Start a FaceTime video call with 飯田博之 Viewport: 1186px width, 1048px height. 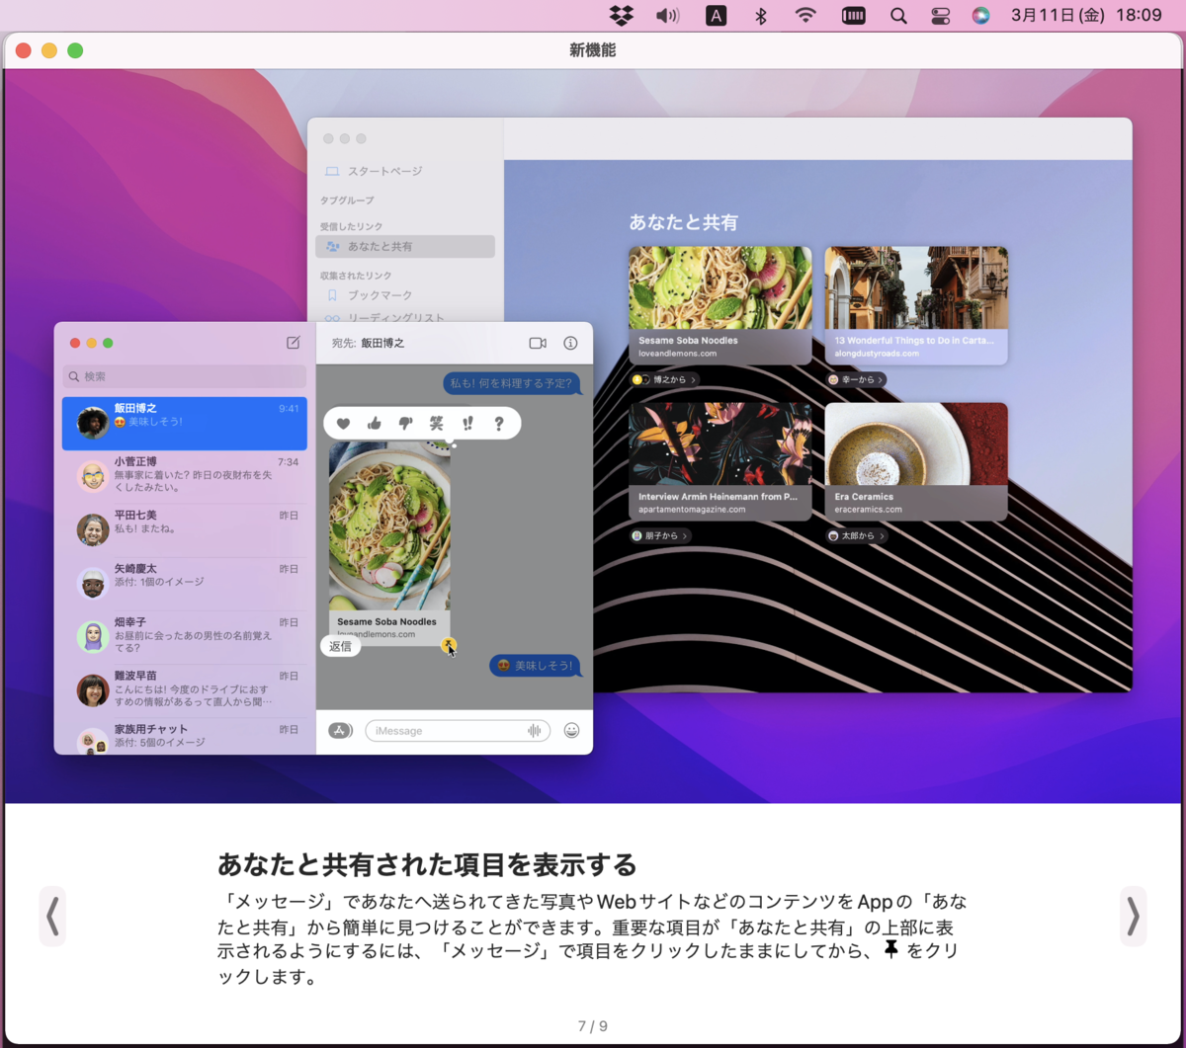[538, 343]
